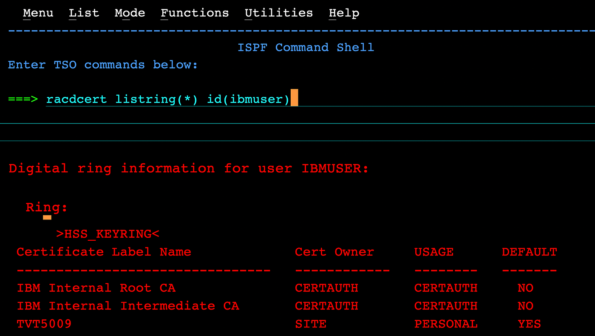The image size is (595, 336).
Task: Open the List menu
Action: pos(84,13)
